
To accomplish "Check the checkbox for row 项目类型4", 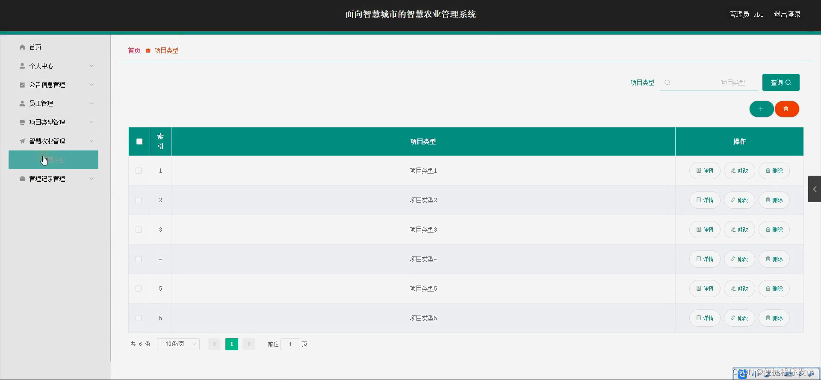I will [139, 259].
